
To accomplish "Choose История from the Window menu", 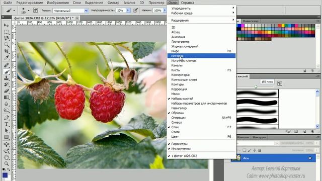I will coord(201,56).
